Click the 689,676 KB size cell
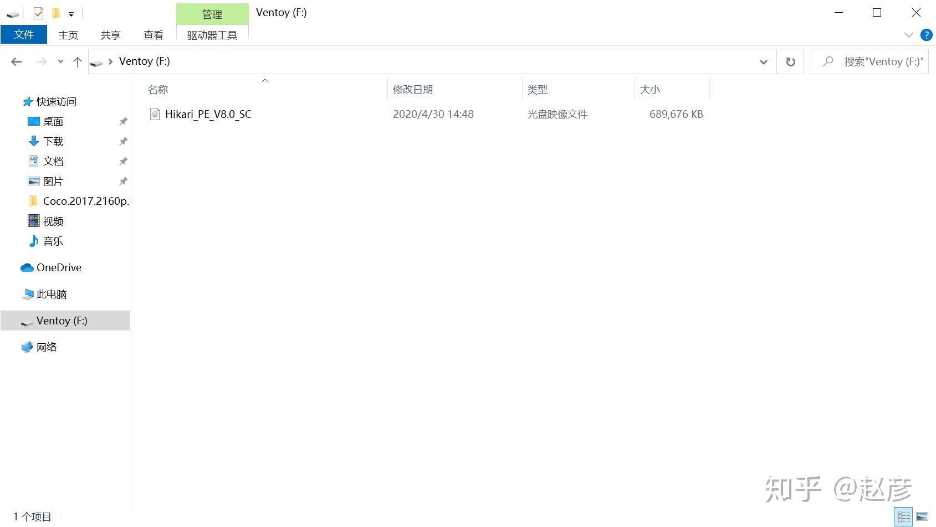Viewport: 936px width, 527px height. pos(676,114)
